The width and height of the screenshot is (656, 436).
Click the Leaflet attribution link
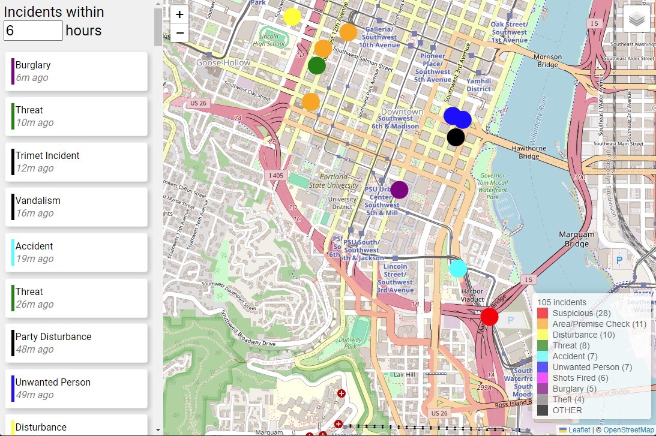click(x=579, y=429)
